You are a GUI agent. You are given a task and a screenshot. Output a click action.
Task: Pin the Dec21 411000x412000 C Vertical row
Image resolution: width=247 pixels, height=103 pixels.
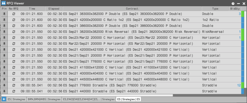(x=4, y=67)
